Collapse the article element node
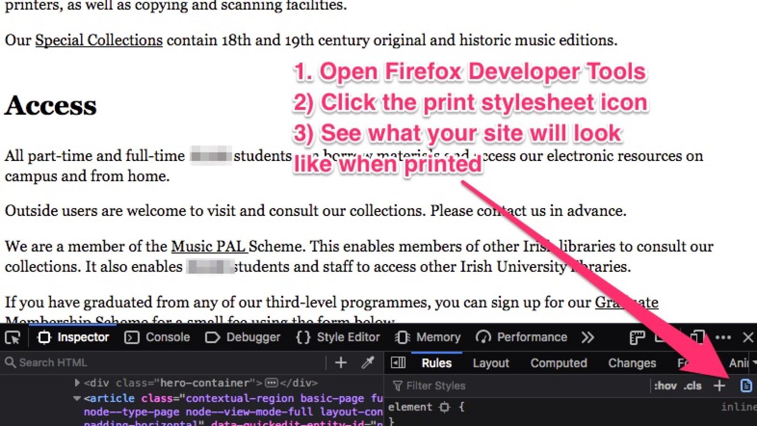The height and width of the screenshot is (426, 757). pos(77,399)
